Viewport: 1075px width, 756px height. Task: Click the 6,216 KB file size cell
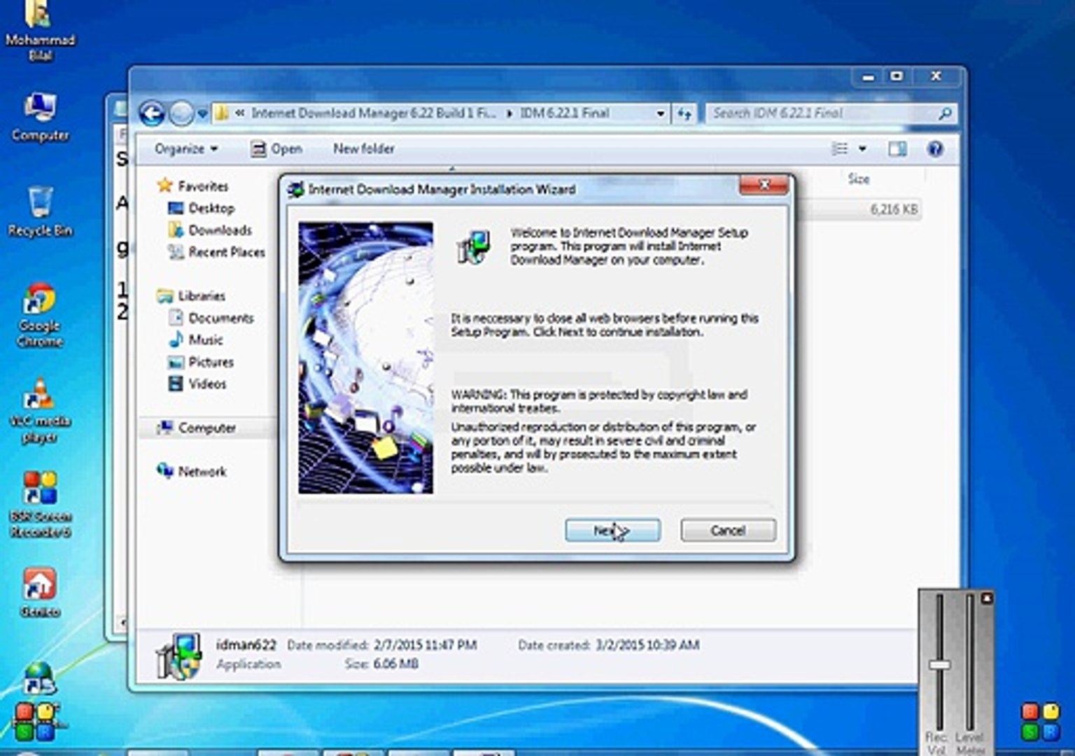click(x=894, y=209)
